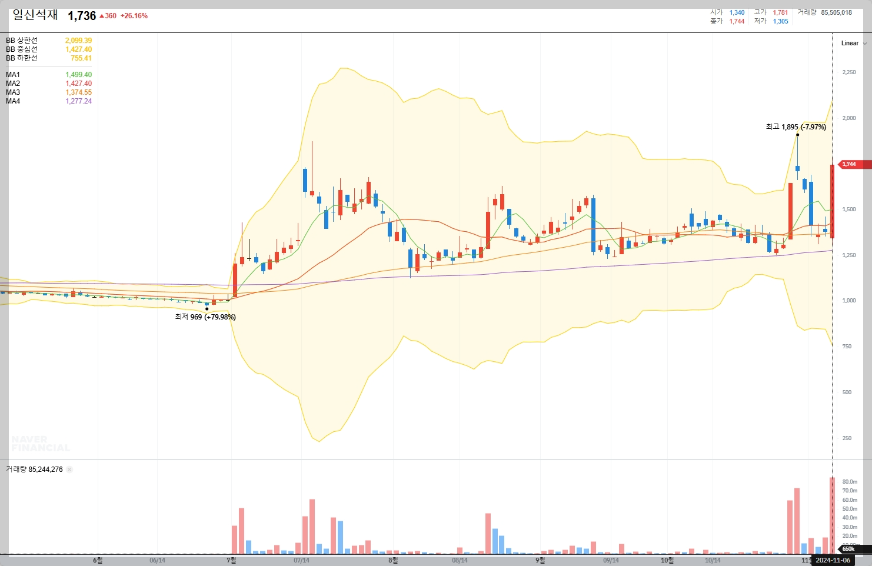872x566 pixels.
Task: Click the BB lower value 755.41
Action: (81, 58)
